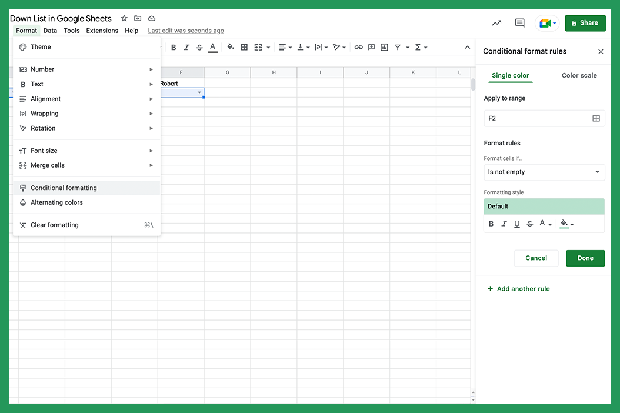The width and height of the screenshot is (620, 413).
Task: Apply borders using the toolbar icon
Action: 244,47
